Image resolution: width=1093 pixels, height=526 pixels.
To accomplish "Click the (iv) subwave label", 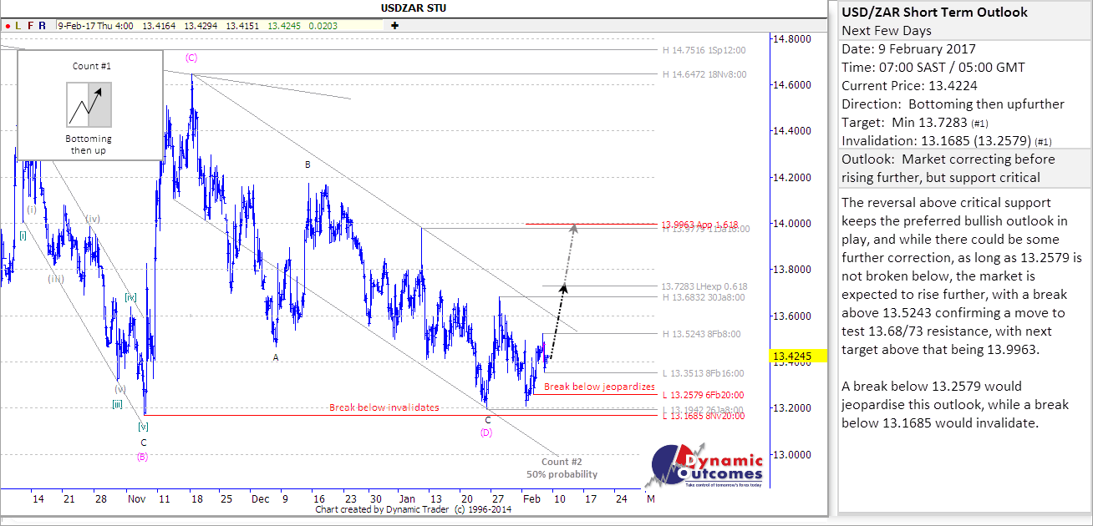I will (x=94, y=219).
